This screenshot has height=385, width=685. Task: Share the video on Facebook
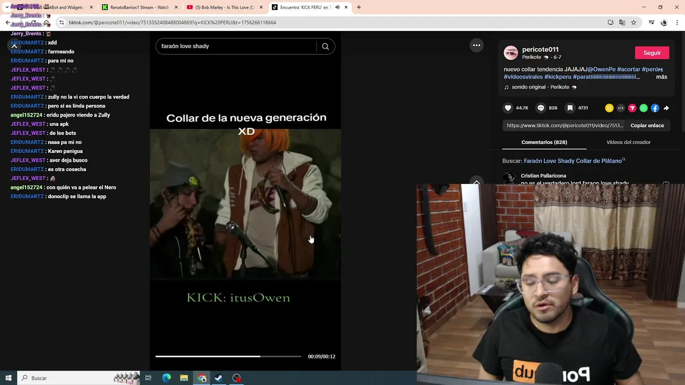click(x=655, y=108)
